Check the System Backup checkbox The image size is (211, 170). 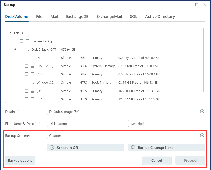pos(22,41)
